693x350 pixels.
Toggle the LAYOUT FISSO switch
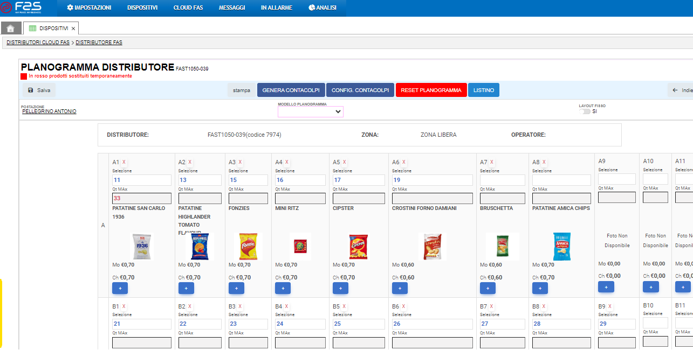(x=585, y=111)
